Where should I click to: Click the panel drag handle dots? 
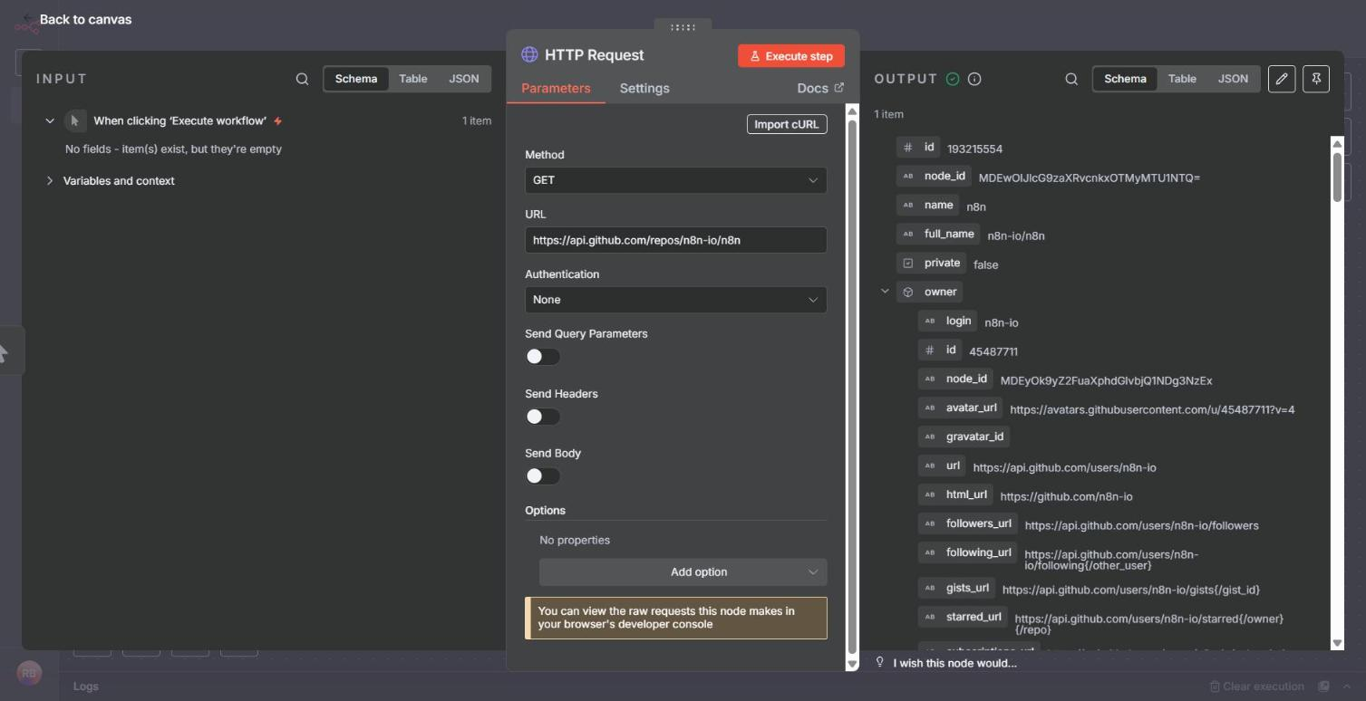coord(683,27)
